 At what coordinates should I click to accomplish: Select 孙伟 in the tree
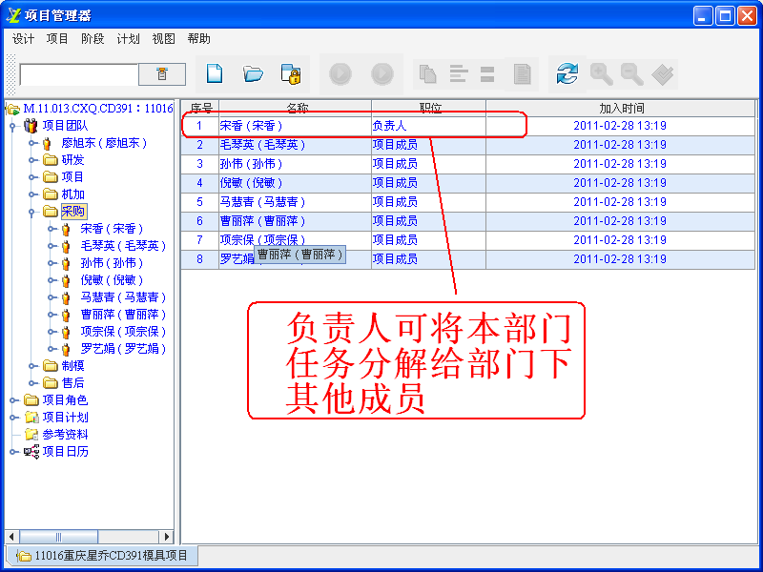[x=112, y=263]
